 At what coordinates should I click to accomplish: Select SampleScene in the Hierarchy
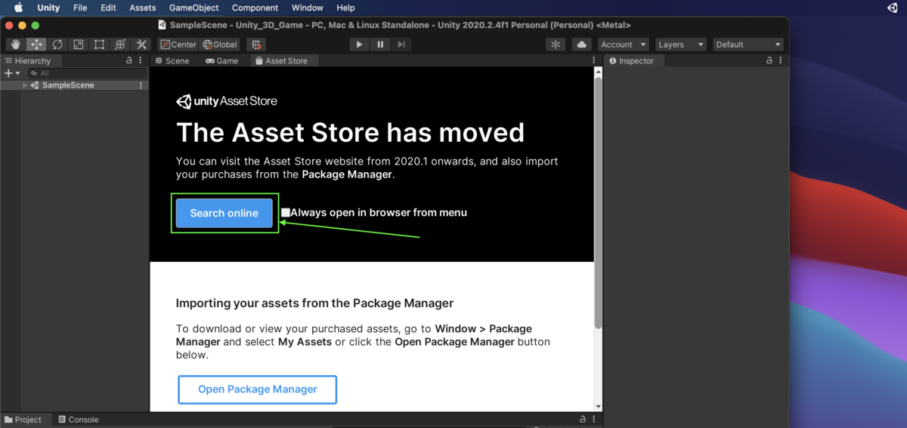pyautogui.click(x=68, y=85)
